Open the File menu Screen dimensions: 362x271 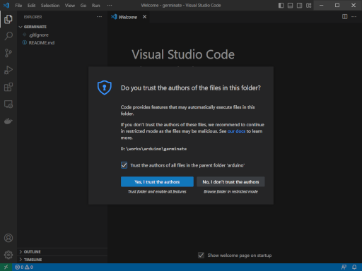18,5
